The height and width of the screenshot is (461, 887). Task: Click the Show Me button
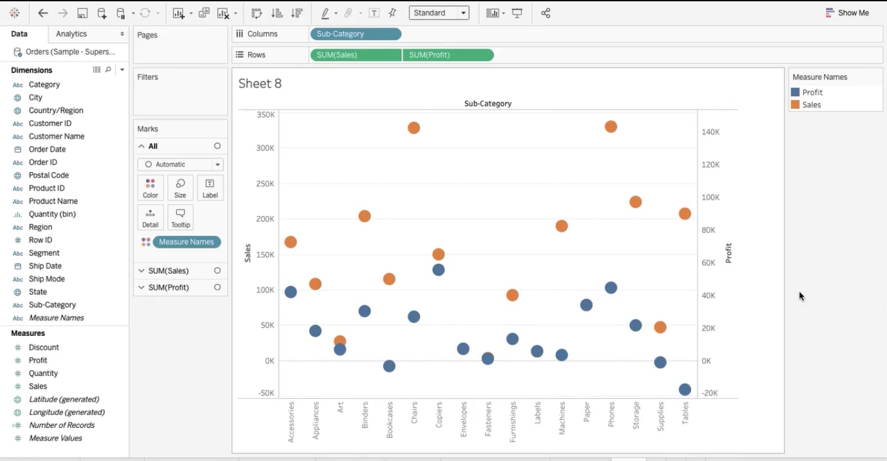(847, 13)
